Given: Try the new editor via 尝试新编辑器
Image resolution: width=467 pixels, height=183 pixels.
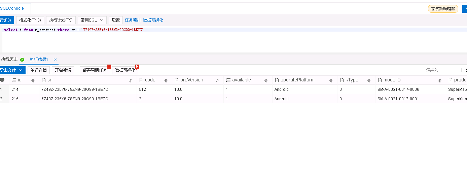Looking at the screenshot, I should click(x=443, y=9).
